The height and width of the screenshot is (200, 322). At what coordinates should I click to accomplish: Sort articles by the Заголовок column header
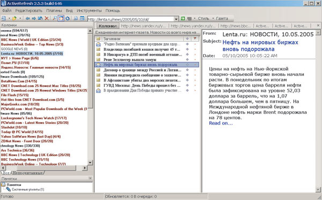click(x=143, y=39)
